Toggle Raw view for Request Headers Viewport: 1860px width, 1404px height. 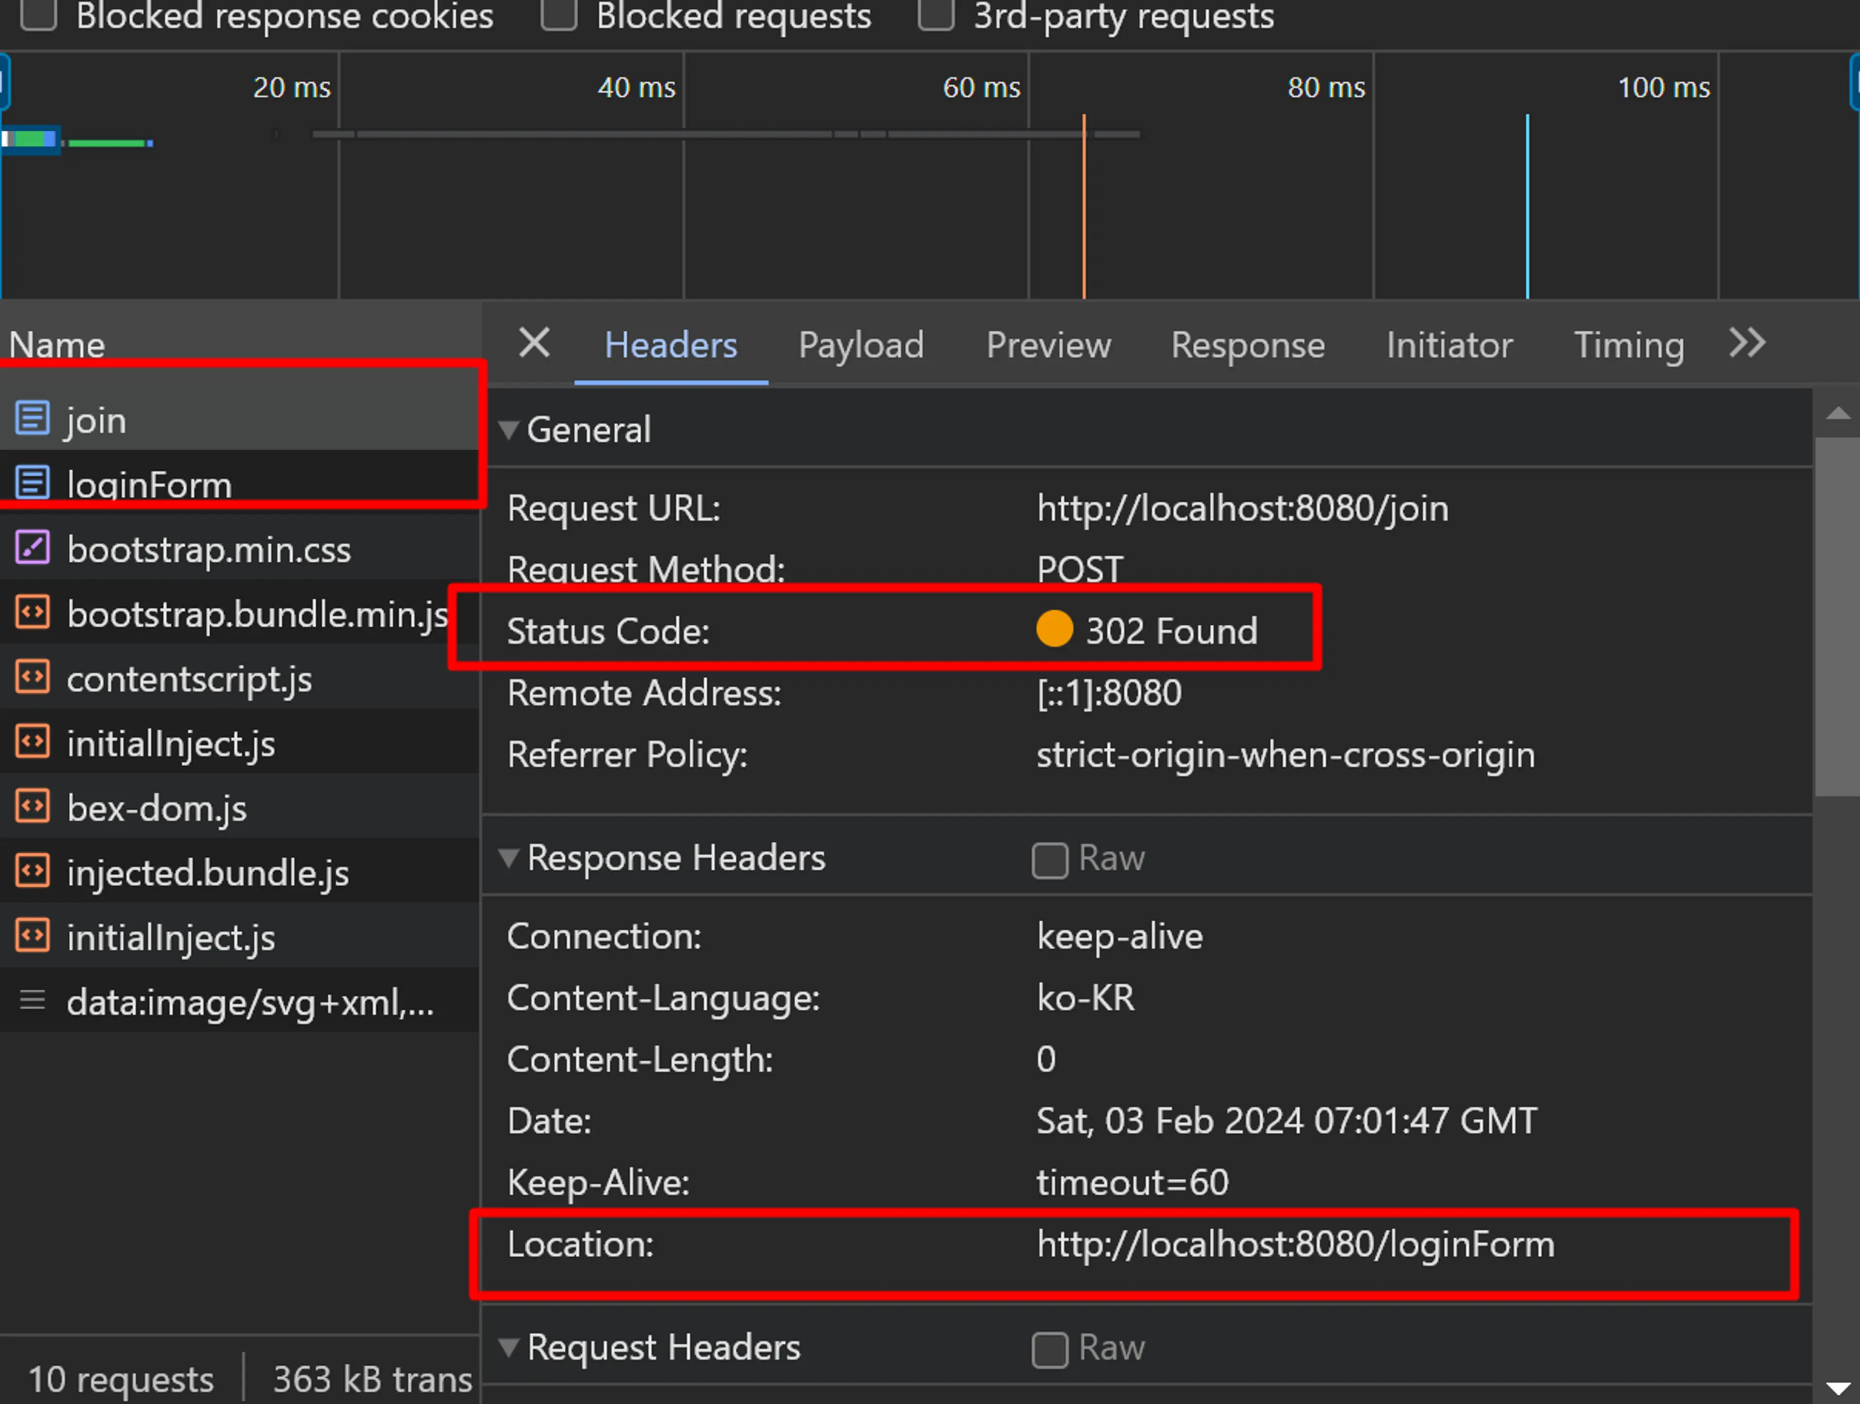tap(1050, 1349)
